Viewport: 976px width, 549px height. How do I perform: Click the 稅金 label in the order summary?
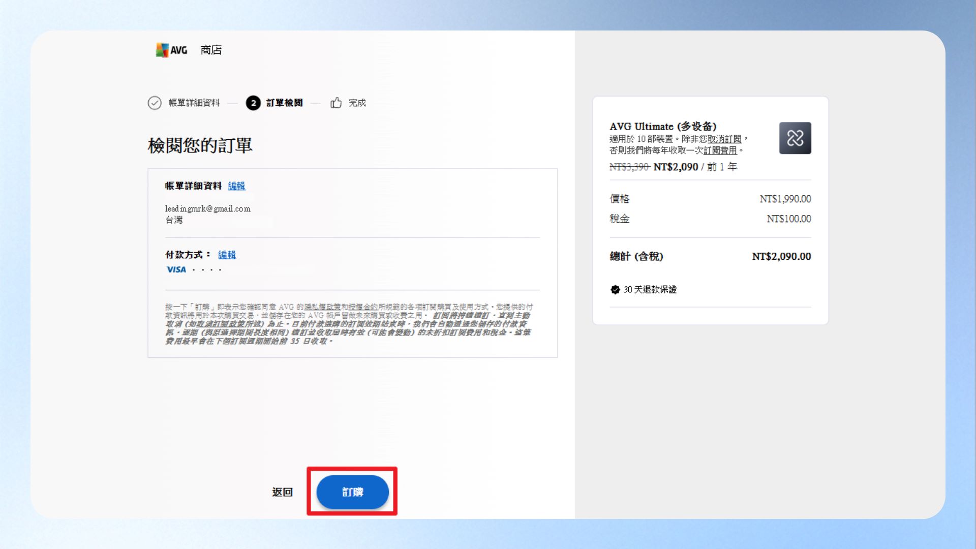(x=620, y=219)
